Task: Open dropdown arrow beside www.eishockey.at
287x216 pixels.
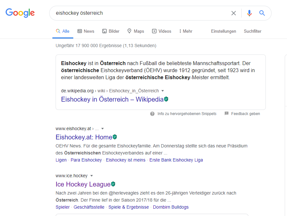Action: (x=103, y=129)
